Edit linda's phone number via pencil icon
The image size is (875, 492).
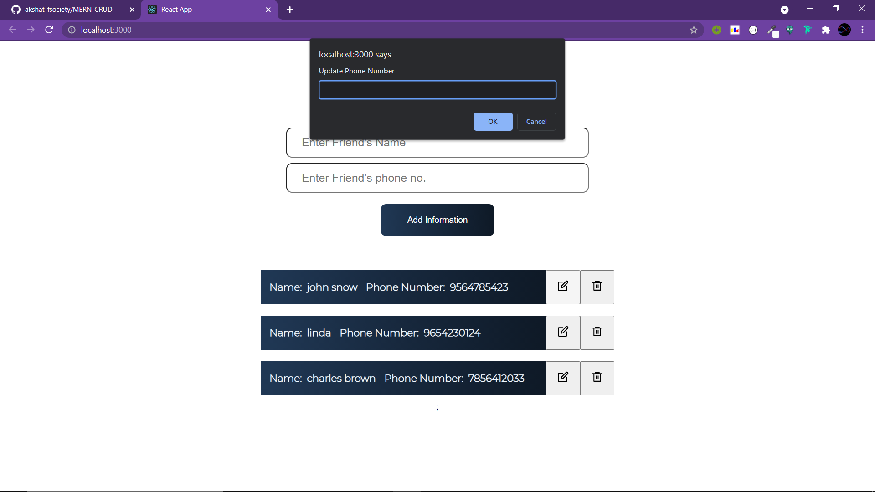[x=563, y=333]
